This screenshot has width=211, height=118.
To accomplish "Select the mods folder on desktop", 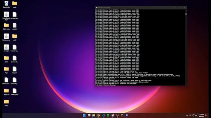I will (15, 4).
